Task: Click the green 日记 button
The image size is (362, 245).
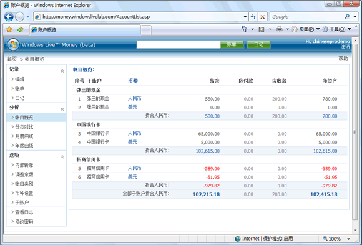Action: tap(258, 44)
